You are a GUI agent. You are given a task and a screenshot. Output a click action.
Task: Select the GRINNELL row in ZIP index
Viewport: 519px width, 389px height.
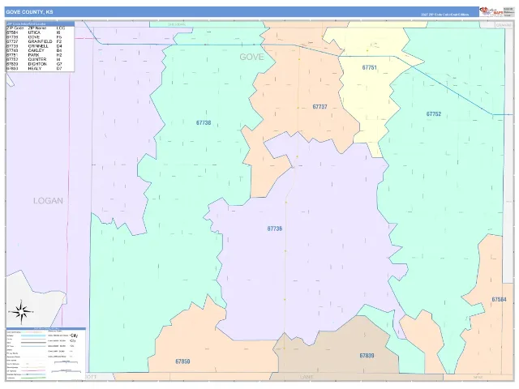[x=40, y=46]
